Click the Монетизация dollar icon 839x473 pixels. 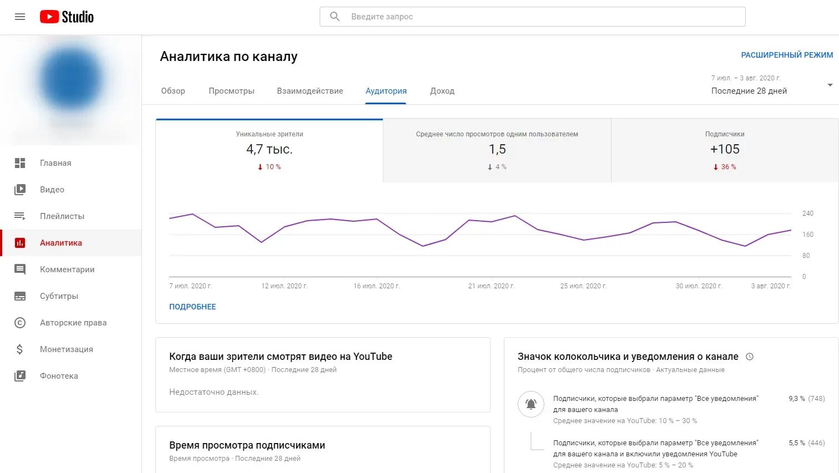pos(20,349)
